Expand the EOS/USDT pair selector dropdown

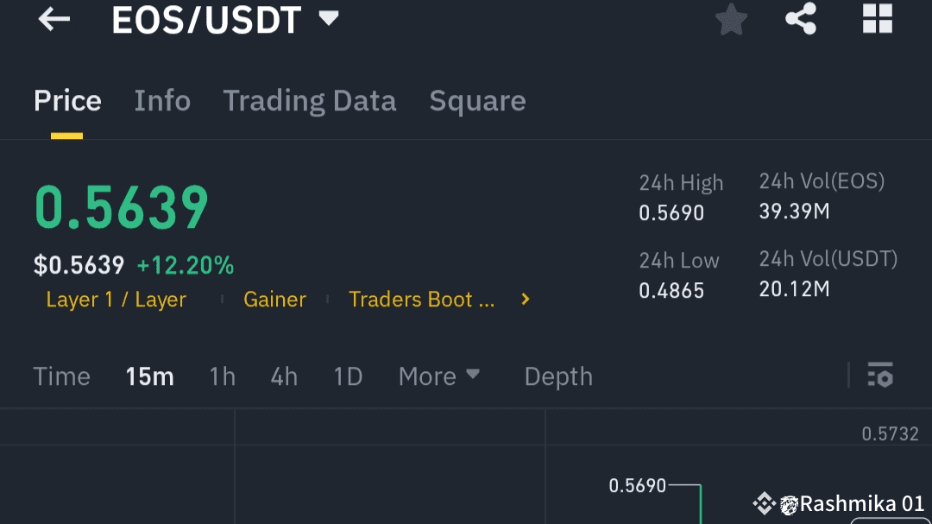[x=329, y=17]
